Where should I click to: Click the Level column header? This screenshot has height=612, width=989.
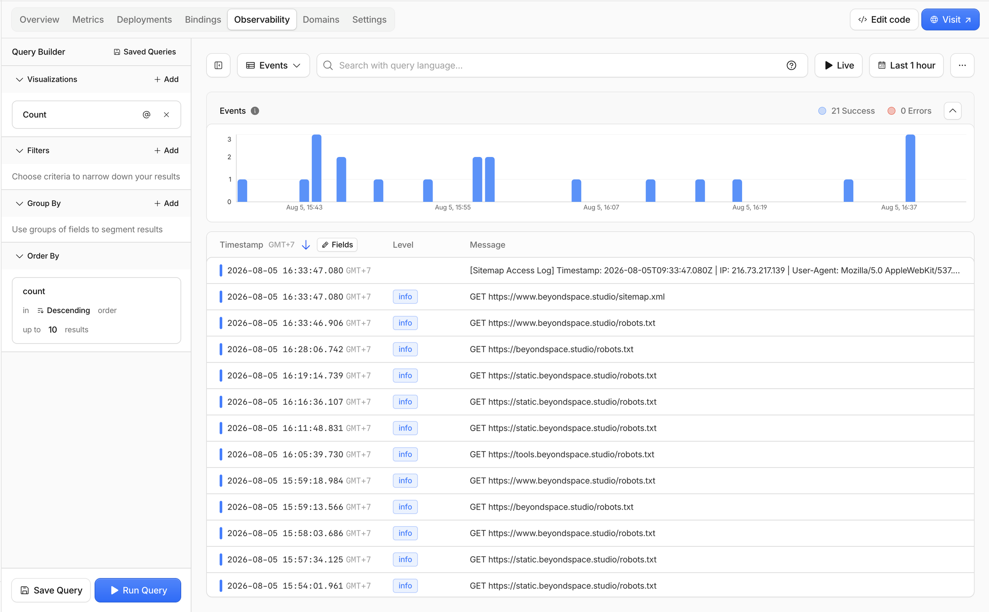(403, 245)
